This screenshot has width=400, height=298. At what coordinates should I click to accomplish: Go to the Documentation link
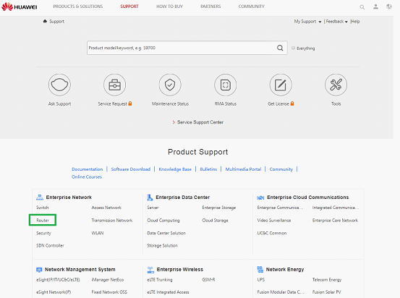(x=88, y=169)
